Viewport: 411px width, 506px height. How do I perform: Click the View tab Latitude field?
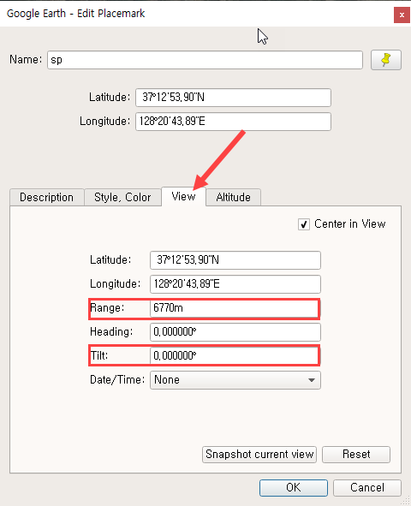pos(235,260)
